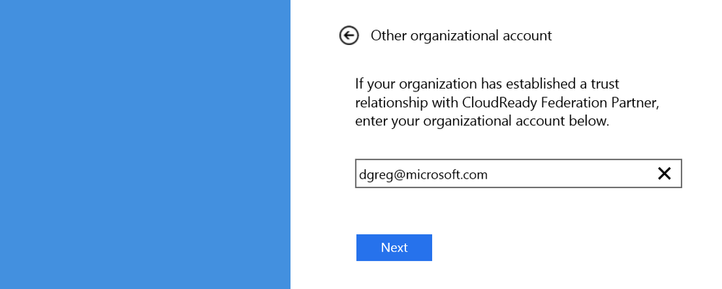This screenshot has width=722, height=289.
Task: Clear the organizational account field with X
Action: click(x=663, y=174)
